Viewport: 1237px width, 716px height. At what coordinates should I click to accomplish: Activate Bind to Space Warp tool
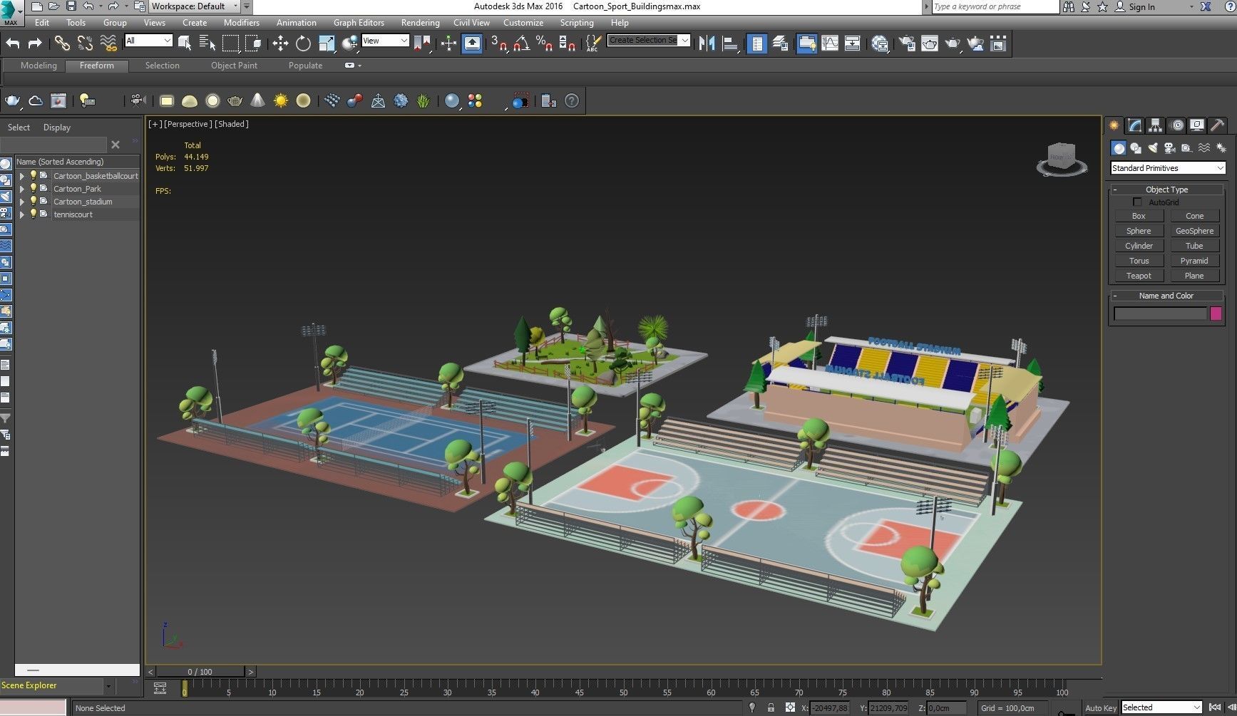[x=108, y=43]
